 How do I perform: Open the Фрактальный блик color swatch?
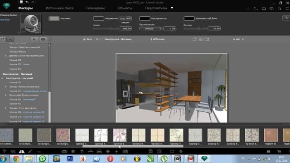[189, 19]
